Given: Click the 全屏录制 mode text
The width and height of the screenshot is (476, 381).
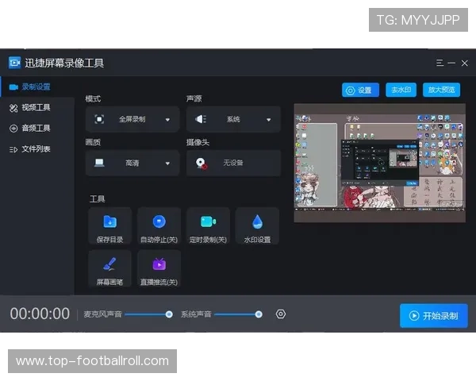Looking at the screenshot, I should 132,119.
